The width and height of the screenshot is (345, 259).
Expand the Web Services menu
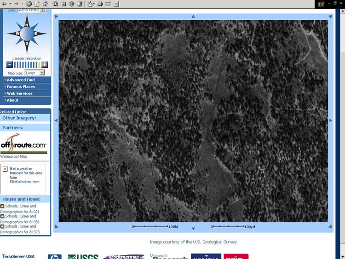(19, 93)
